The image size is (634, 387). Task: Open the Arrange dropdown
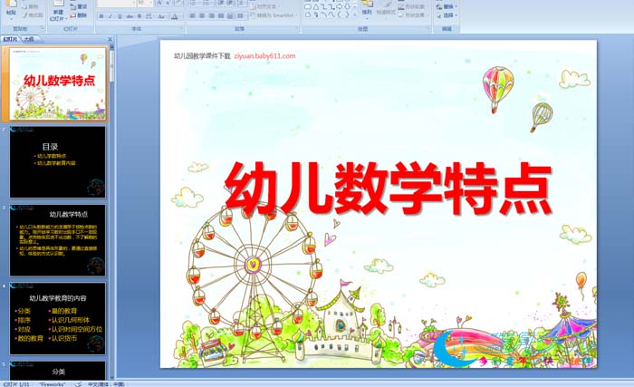click(367, 12)
